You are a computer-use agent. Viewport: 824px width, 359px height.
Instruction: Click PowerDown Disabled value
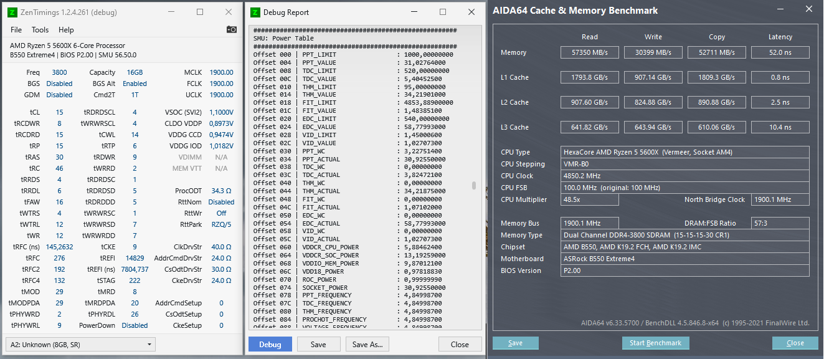pyautogui.click(x=135, y=325)
